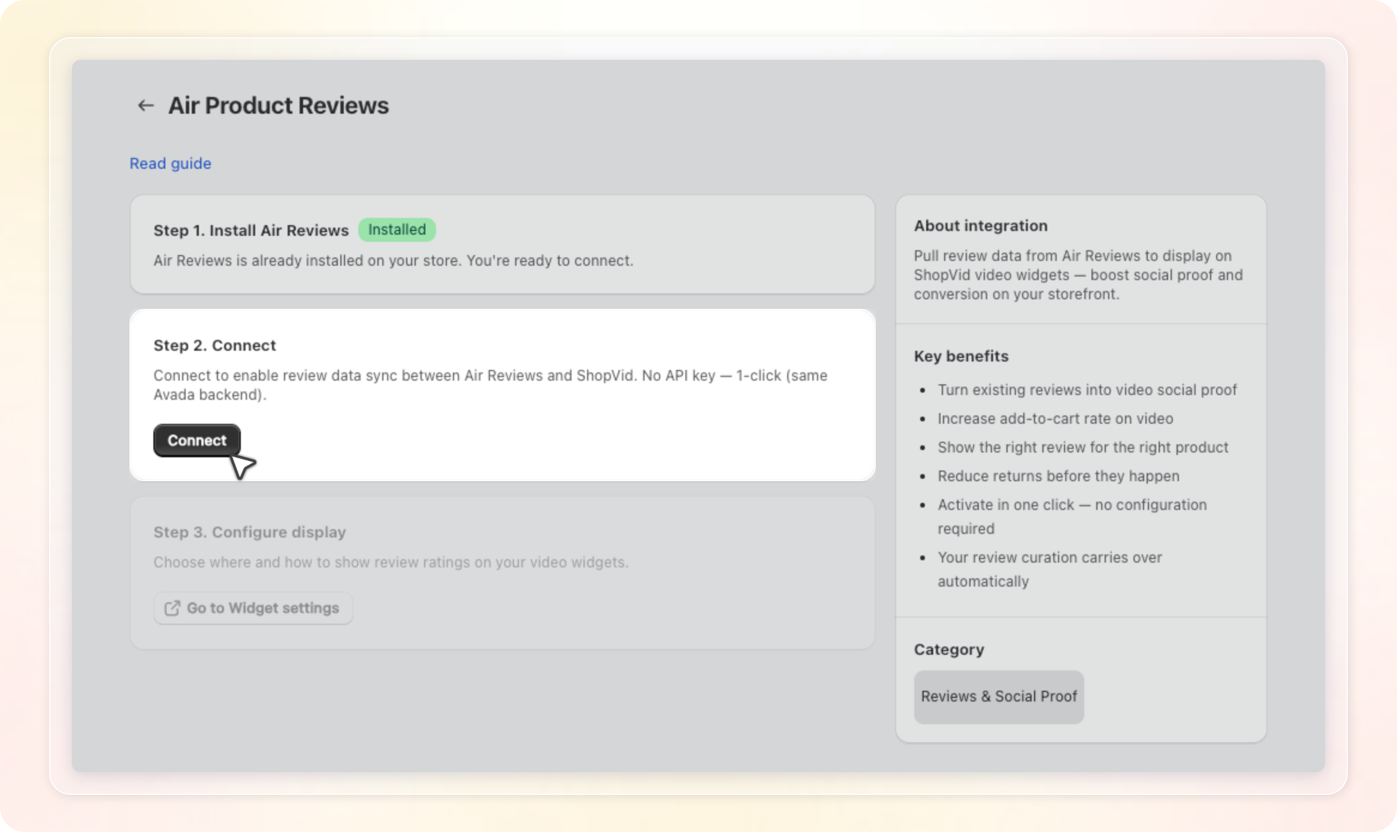Screen dimensions: 1397x832
Task: Open Go to Widget settings button
Action: [253, 608]
